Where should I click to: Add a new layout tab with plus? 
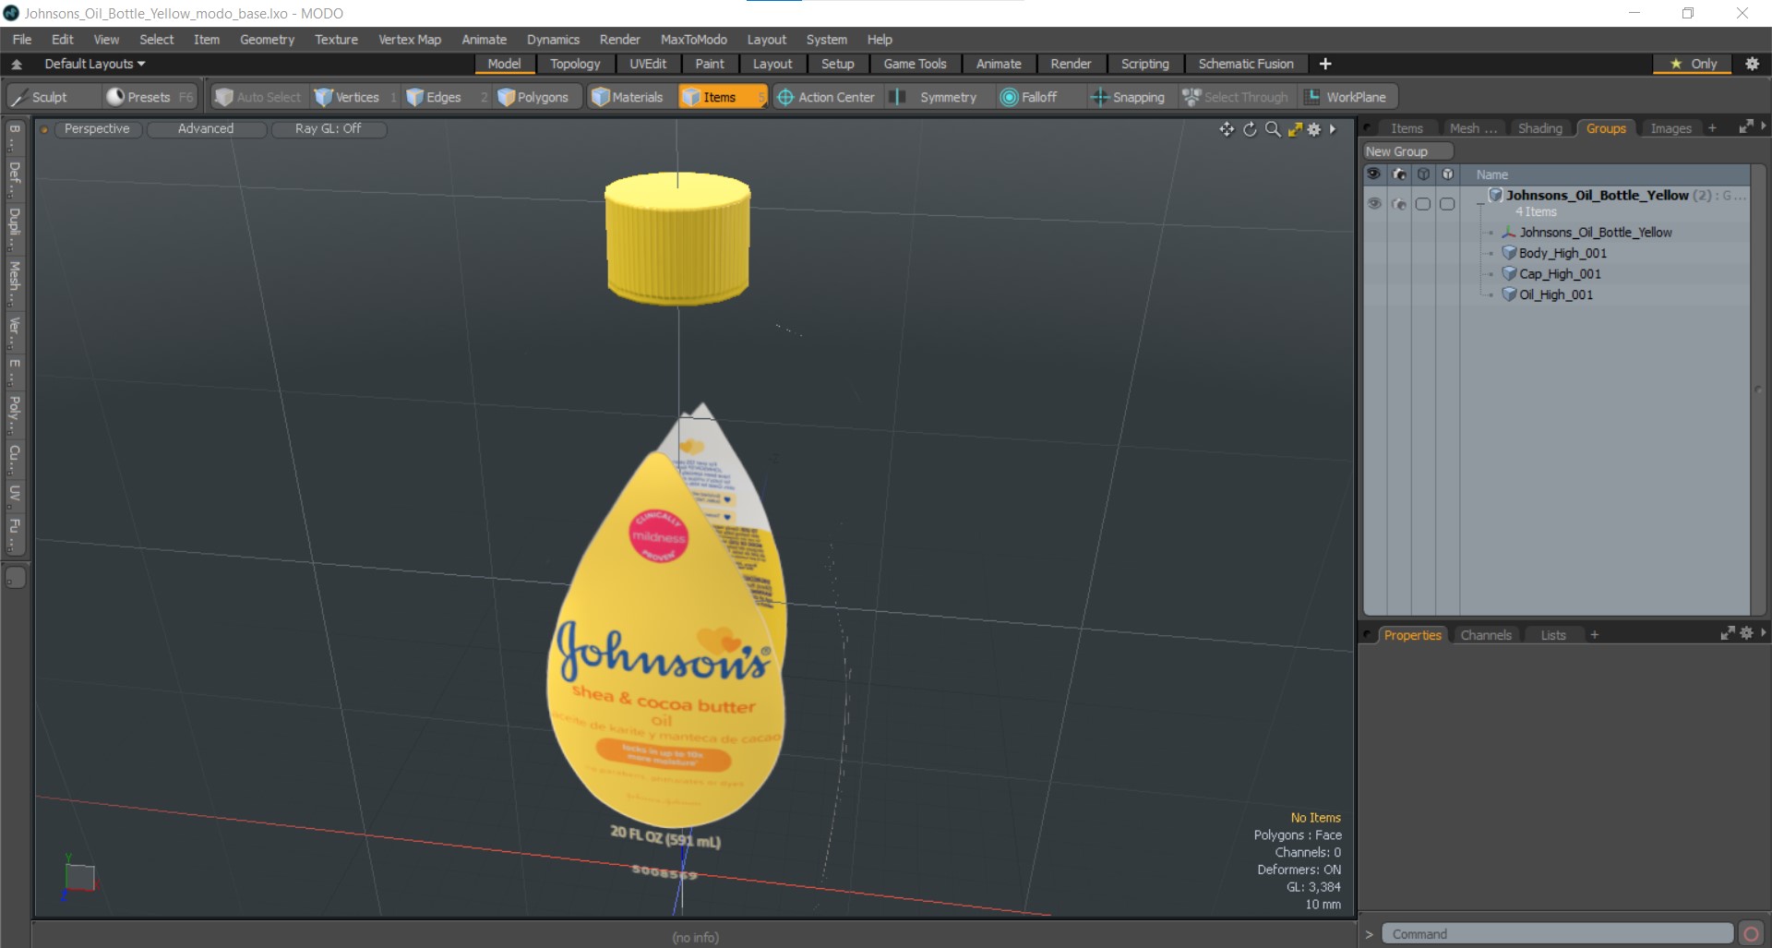(1325, 64)
